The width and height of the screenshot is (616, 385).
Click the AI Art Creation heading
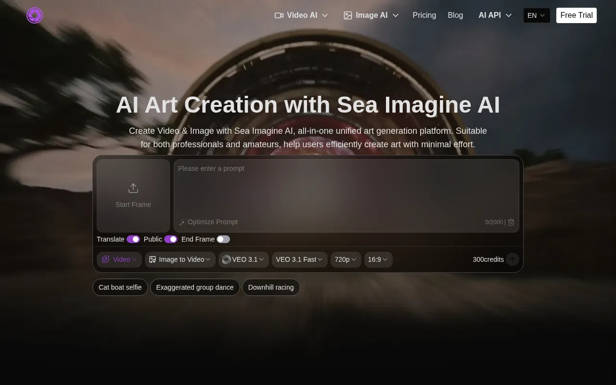[308, 105]
